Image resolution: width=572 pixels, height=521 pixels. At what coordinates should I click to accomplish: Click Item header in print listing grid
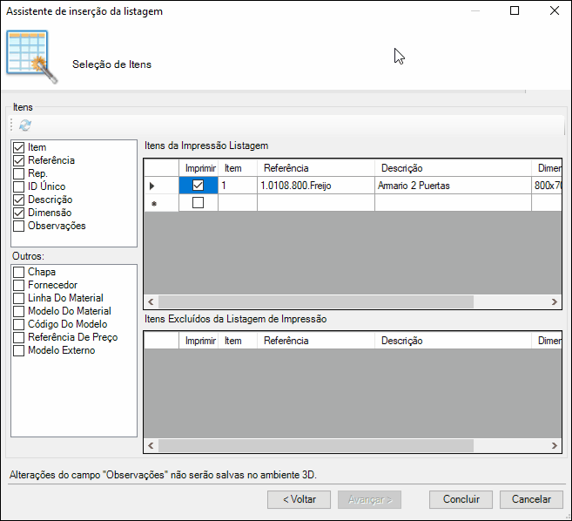[x=238, y=168]
